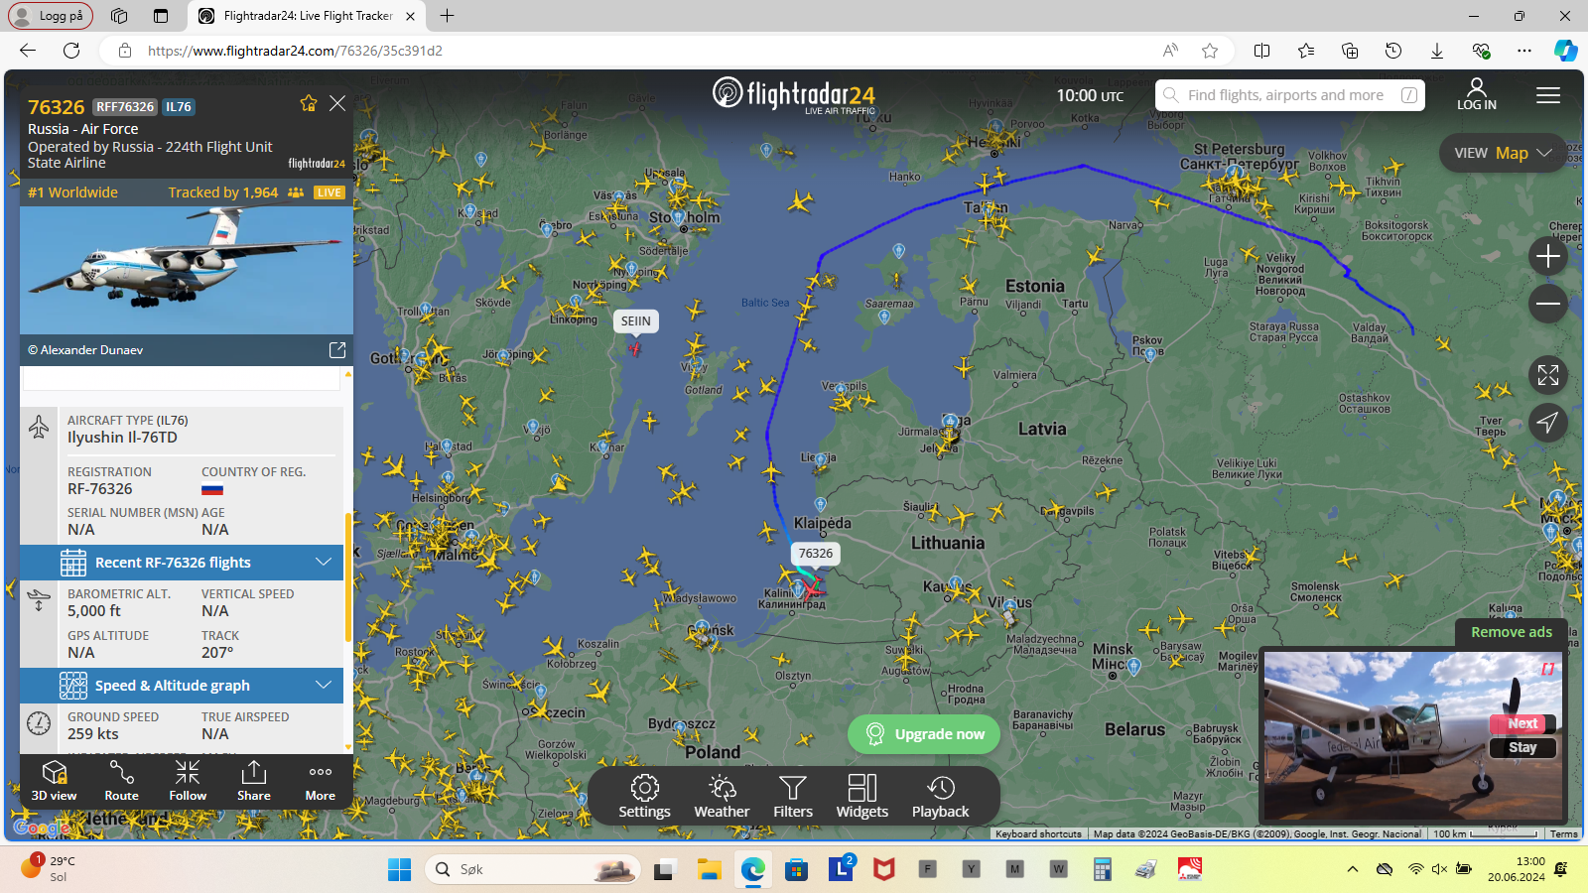Click the Flightradar24 logo
The width and height of the screenshot is (1588, 893).
click(x=794, y=95)
